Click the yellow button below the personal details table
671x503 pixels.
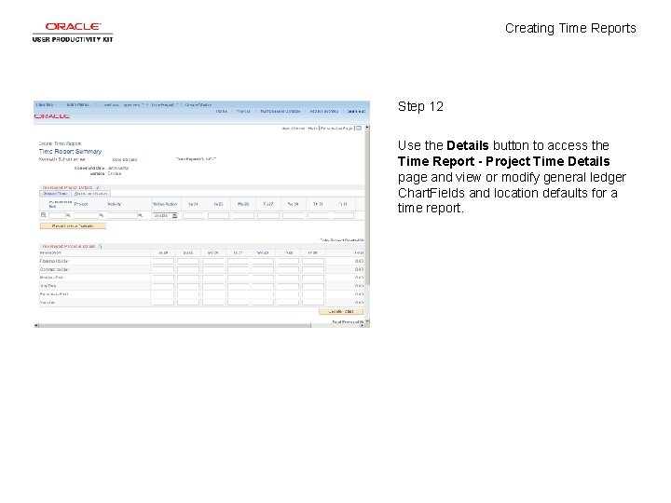[x=341, y=311]
